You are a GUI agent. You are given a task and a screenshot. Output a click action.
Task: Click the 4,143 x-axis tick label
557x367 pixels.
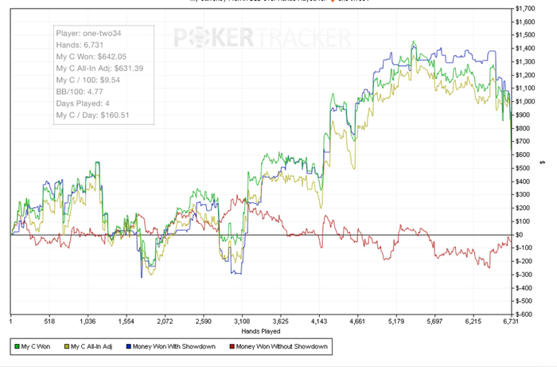point(319,322)
